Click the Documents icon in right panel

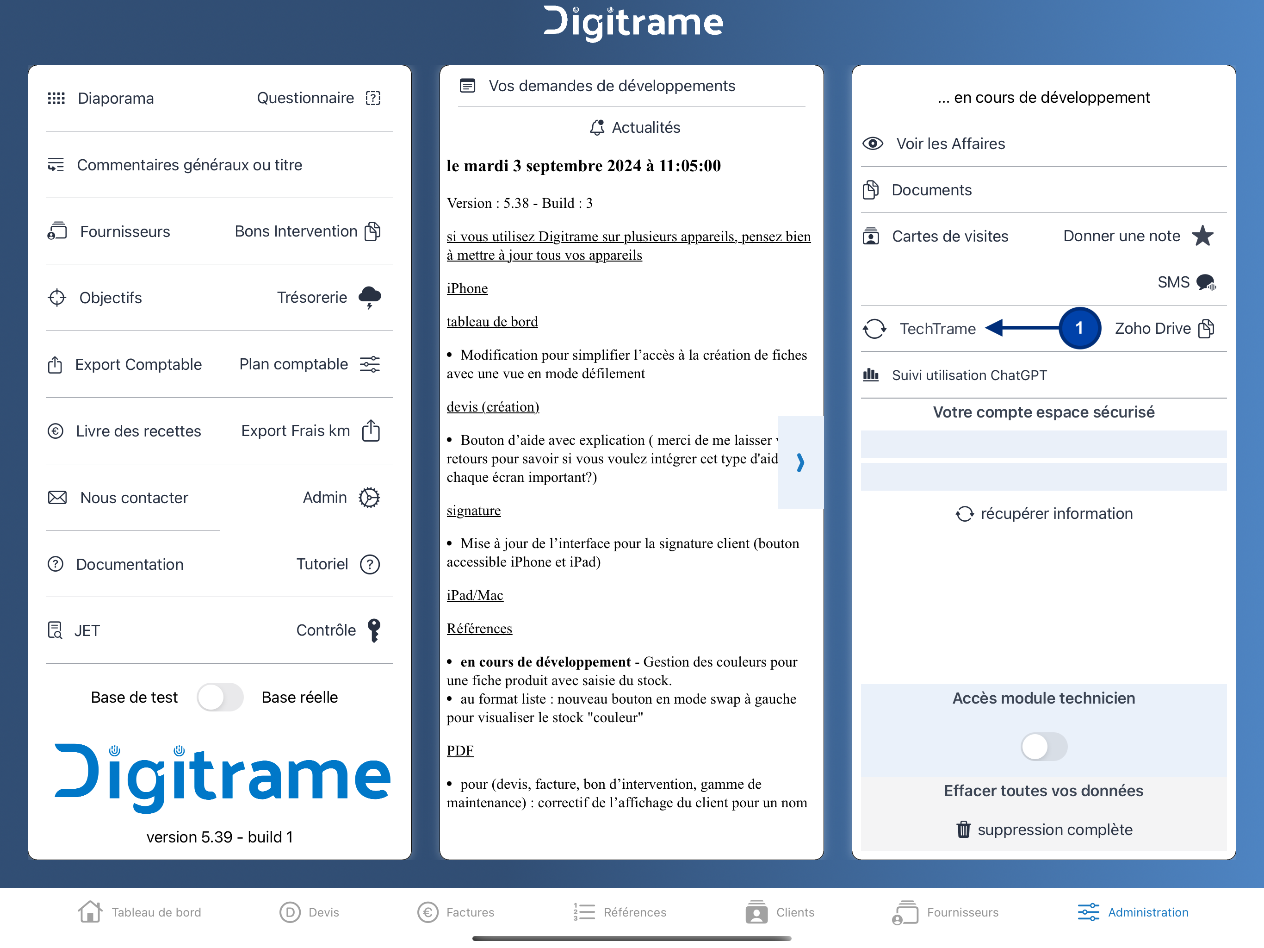click(870, 190)
